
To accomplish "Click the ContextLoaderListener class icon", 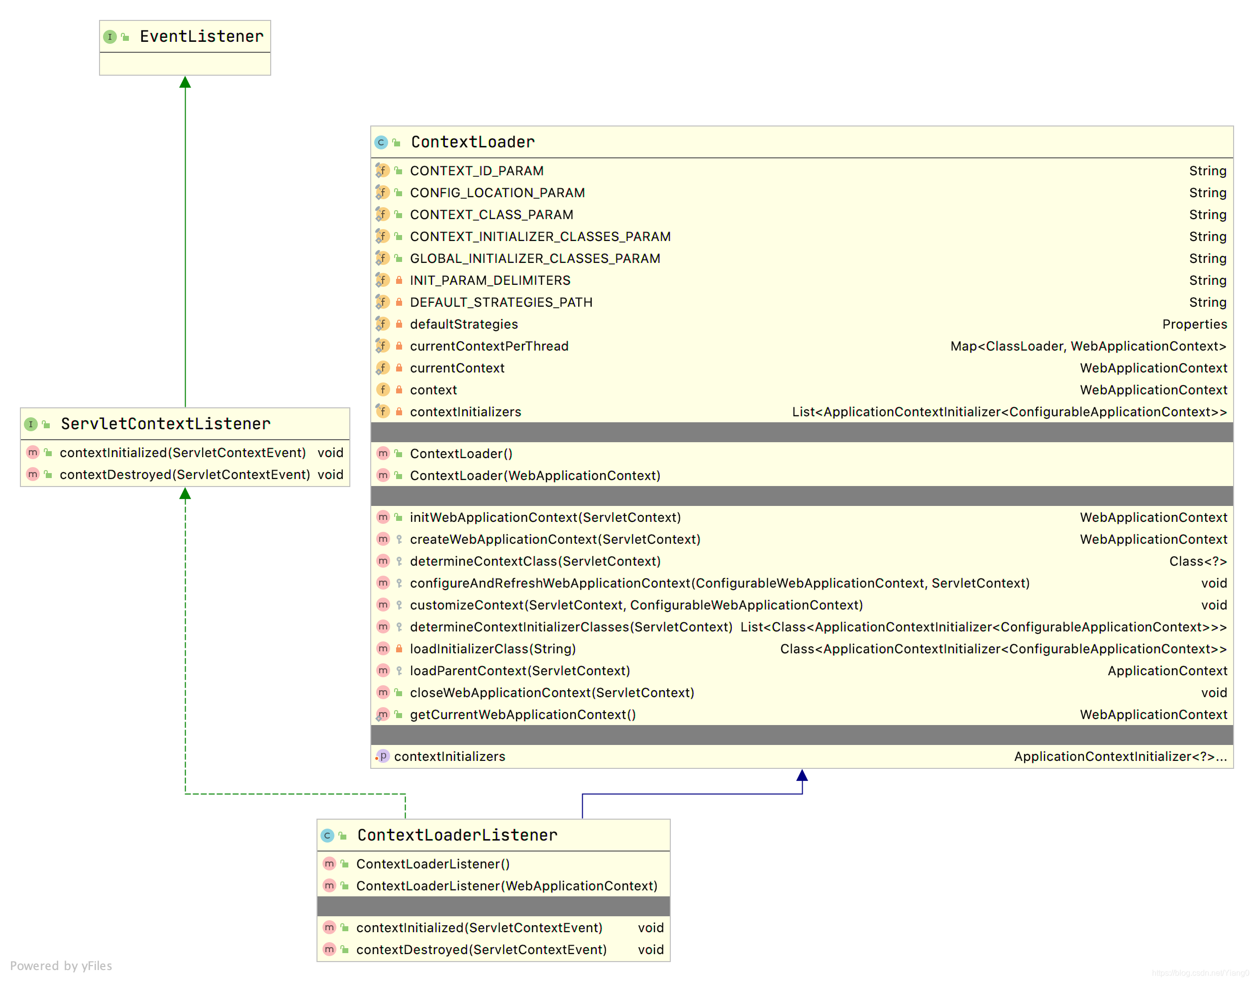I will (327, 836).
